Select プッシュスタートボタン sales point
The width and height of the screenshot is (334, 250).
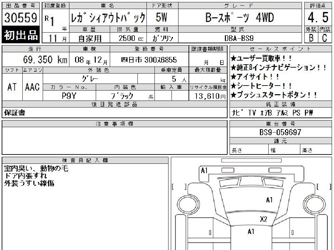point(274,95)
